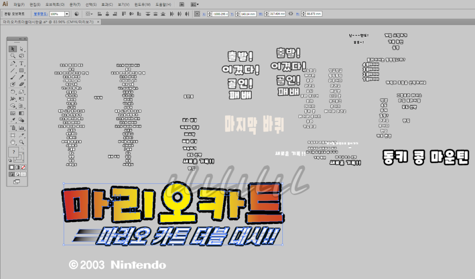Open the 오브젝트(O) menu
Viewport: 475px width, 279px height.
(x=55, y=4)
